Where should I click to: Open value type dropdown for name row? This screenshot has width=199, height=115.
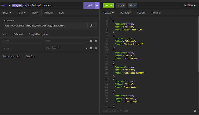tap(87, 48)
